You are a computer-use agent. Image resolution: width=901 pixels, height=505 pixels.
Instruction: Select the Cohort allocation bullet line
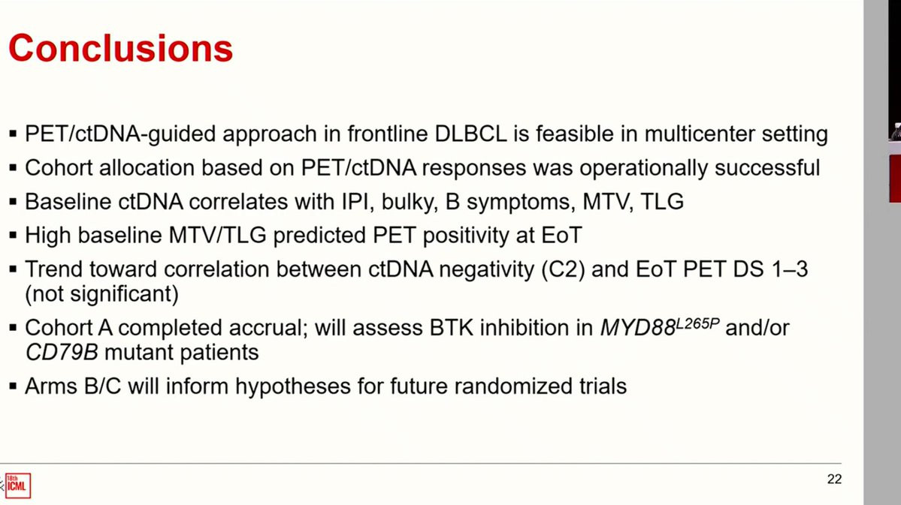pyautogui.click(x=422, y=167)
